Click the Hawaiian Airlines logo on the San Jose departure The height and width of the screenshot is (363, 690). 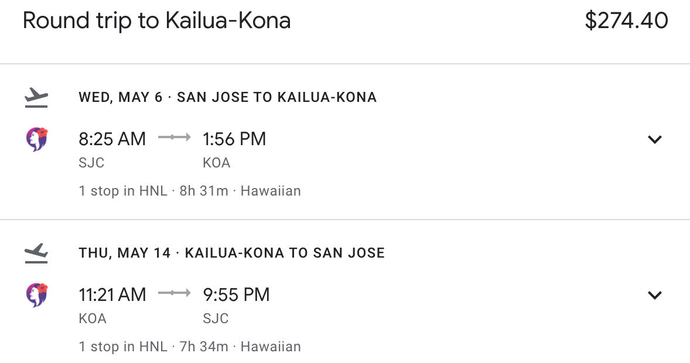pyautogui.click(x=37, y=139)
